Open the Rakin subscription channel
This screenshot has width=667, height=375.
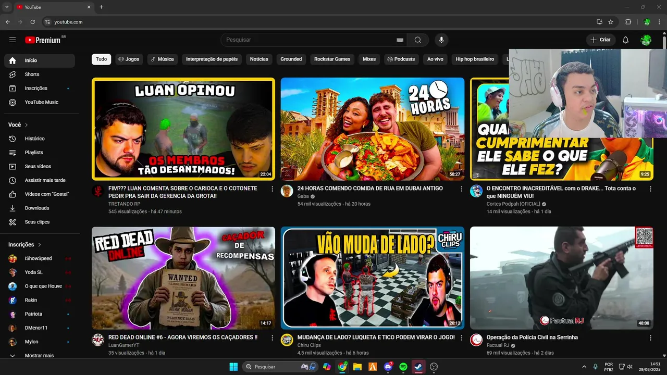pyautogui.click(x=40, y=300)
